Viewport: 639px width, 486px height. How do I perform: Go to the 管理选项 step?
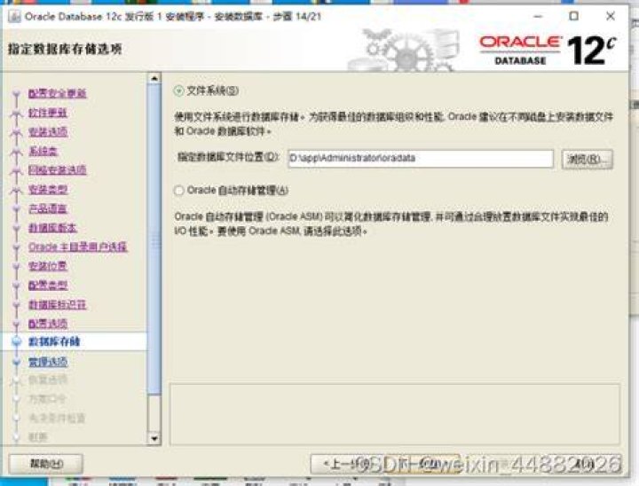pos(48,362)
